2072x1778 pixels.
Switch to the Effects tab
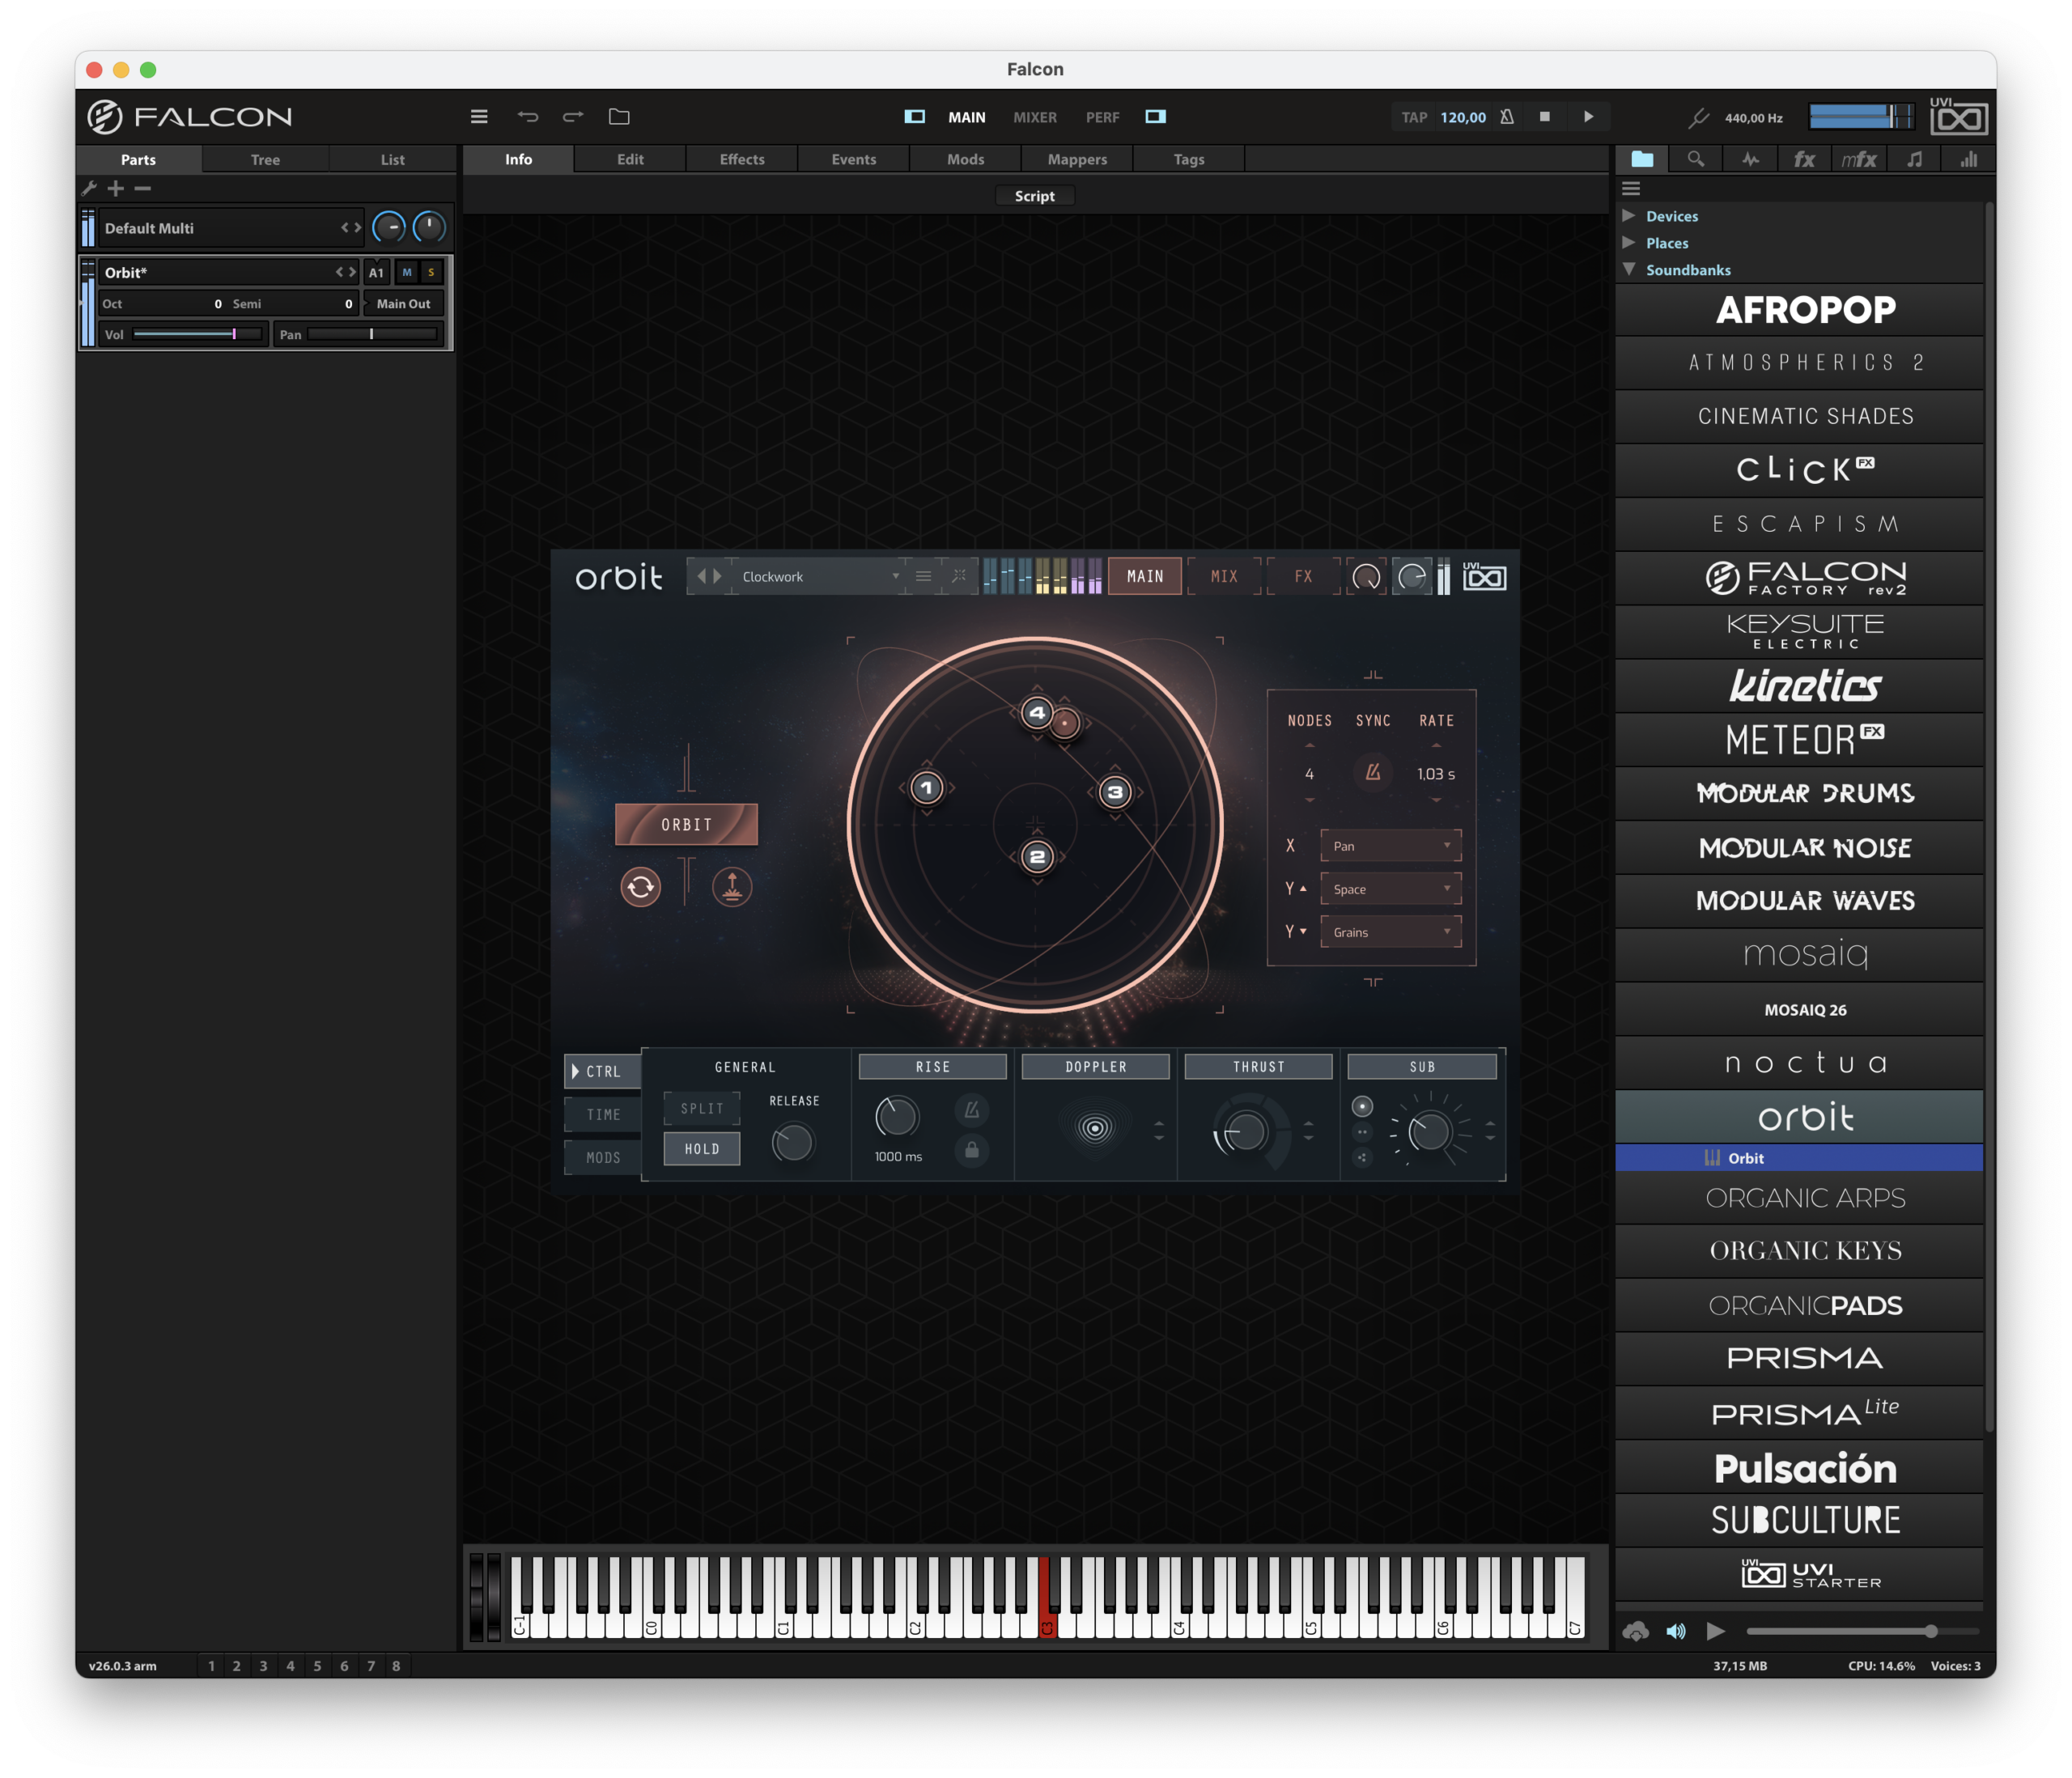tap(742, 159)
